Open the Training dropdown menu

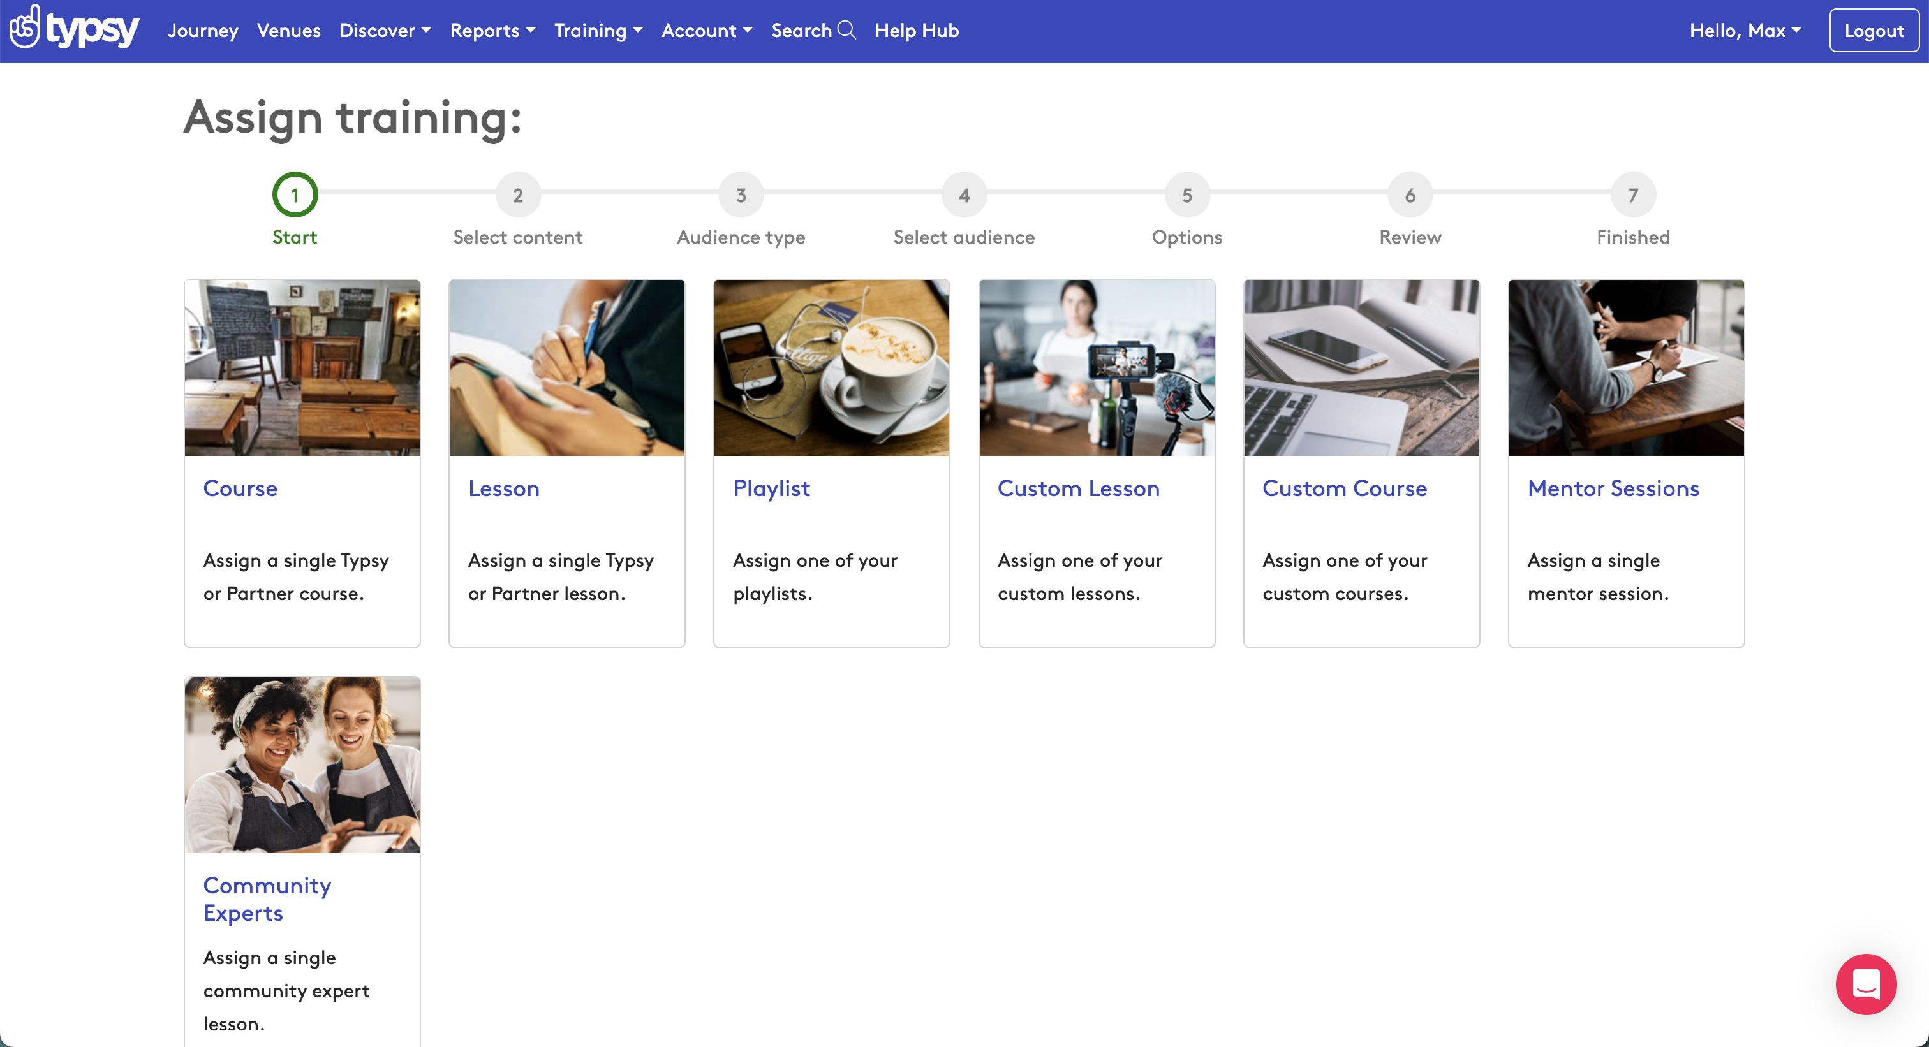click(598, 31)
